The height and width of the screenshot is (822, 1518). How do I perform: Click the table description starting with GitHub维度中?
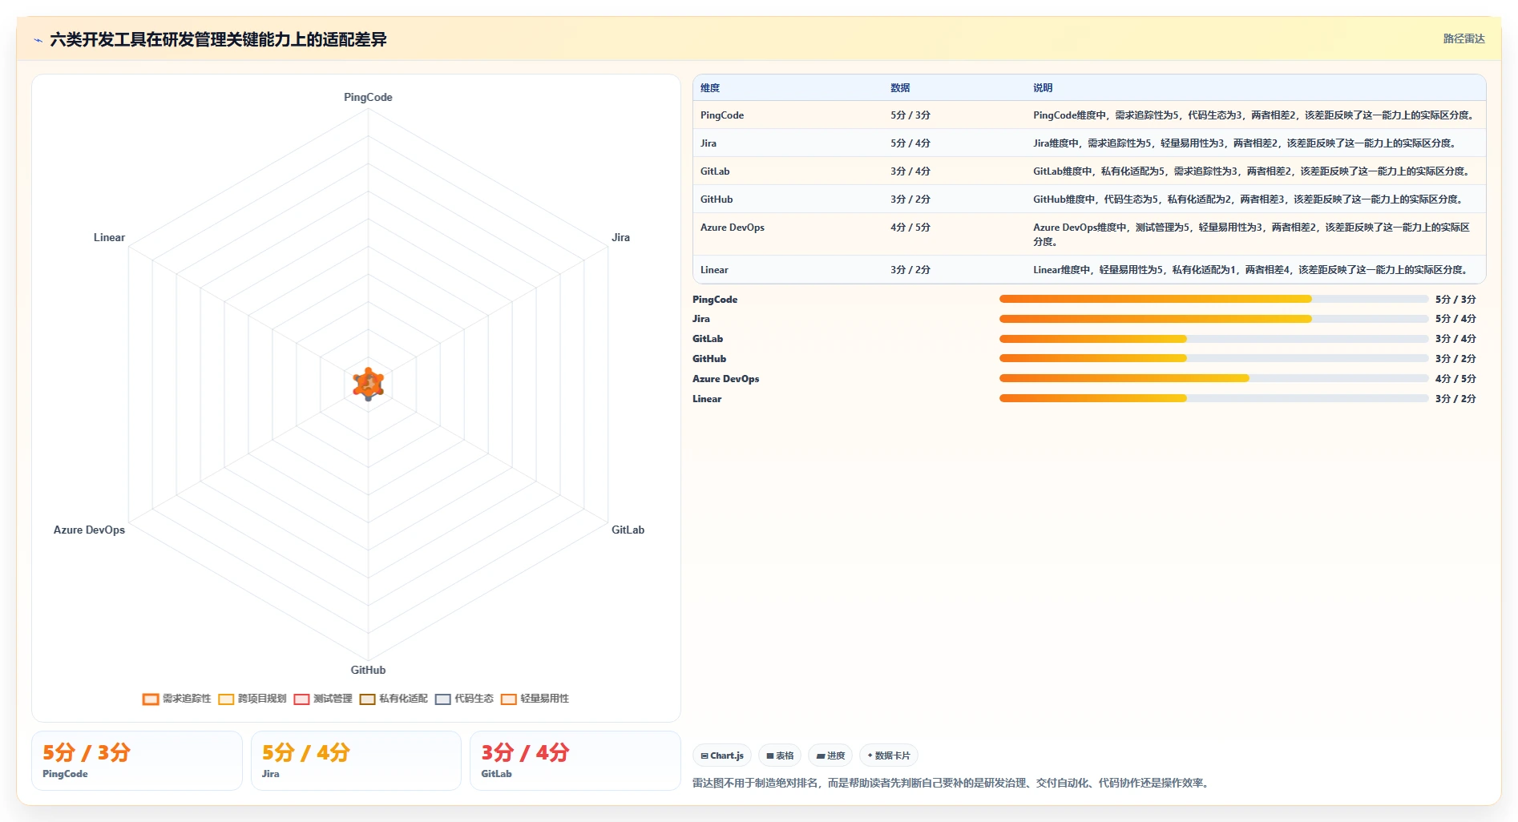pos(1249,199)
